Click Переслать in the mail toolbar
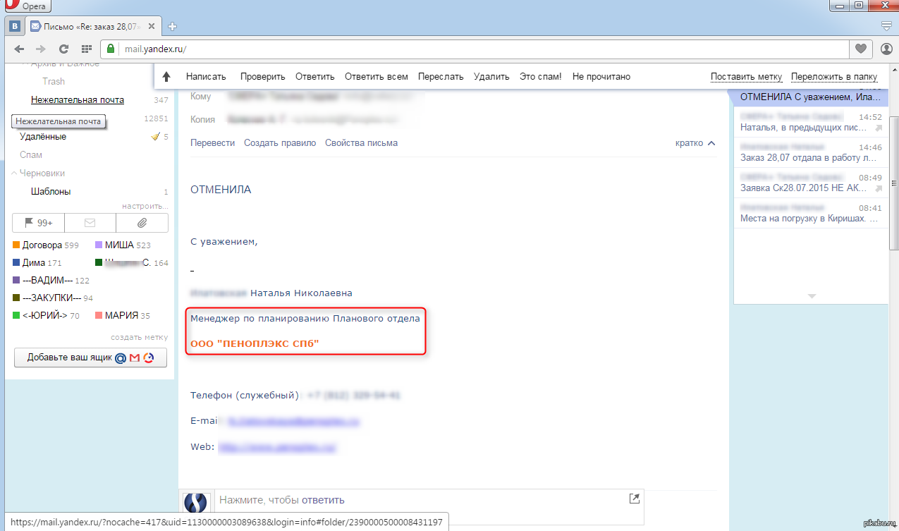 pyautogui.click(x=440, y=76)
